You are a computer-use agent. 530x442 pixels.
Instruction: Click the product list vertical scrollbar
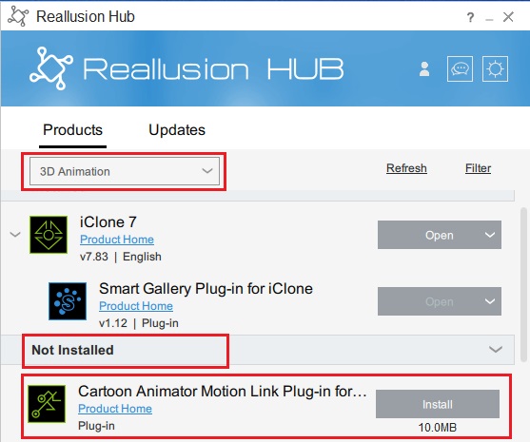click(x=524, y=284)
